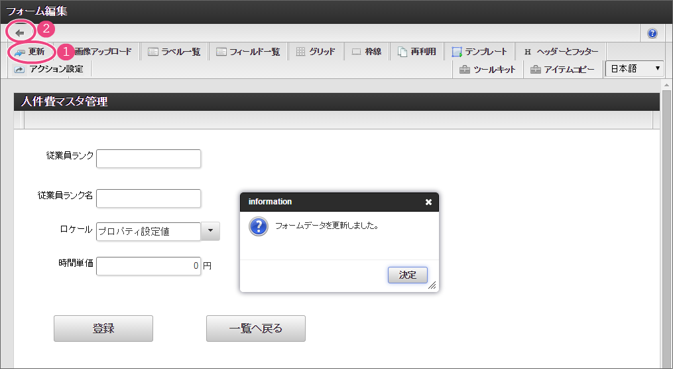
Task: Click the 従業員ランク名 input field
Action: 149,198
